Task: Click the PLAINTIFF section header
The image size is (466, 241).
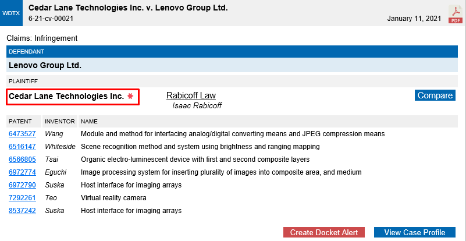Action: (232, 81)
